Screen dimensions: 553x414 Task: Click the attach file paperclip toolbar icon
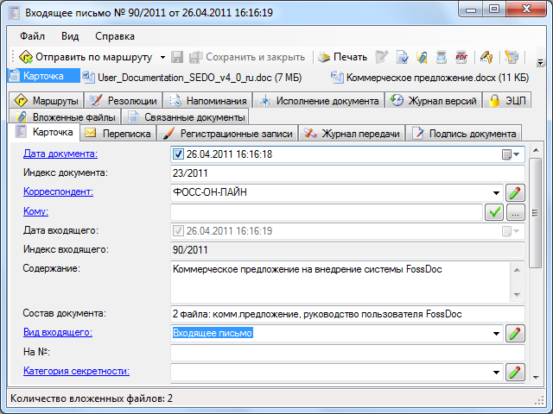pyautogui.click(x=422, y=57)
